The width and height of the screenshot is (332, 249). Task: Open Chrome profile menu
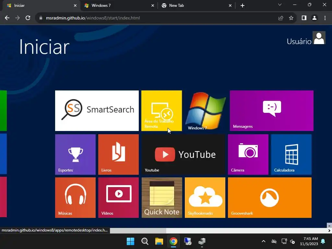[314, 18]
